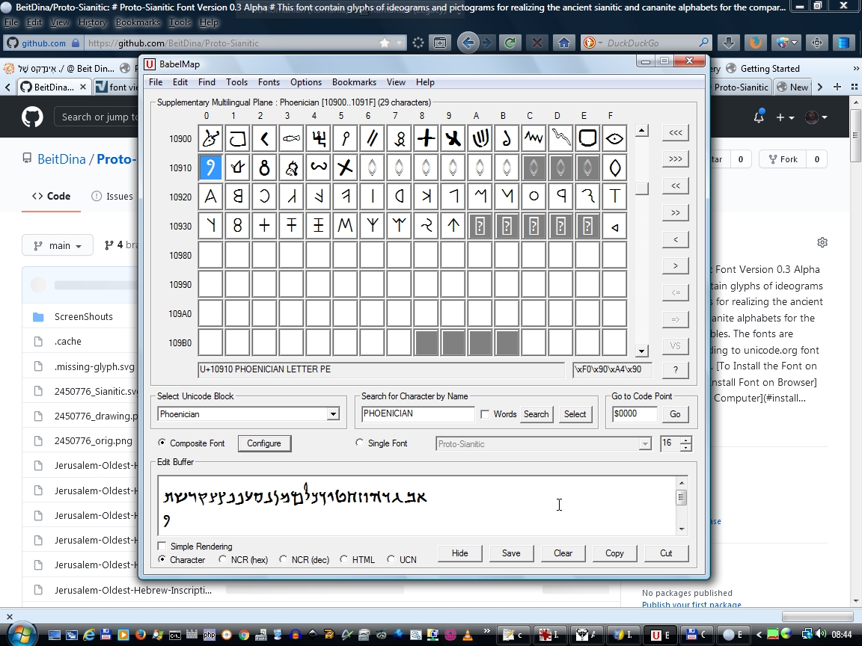Expand the GitHub plus create-new dropdown

pyautogui.click(x=785, y=117)
